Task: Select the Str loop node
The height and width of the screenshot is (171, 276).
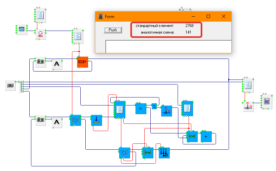Action: click(x=40, y=34)
